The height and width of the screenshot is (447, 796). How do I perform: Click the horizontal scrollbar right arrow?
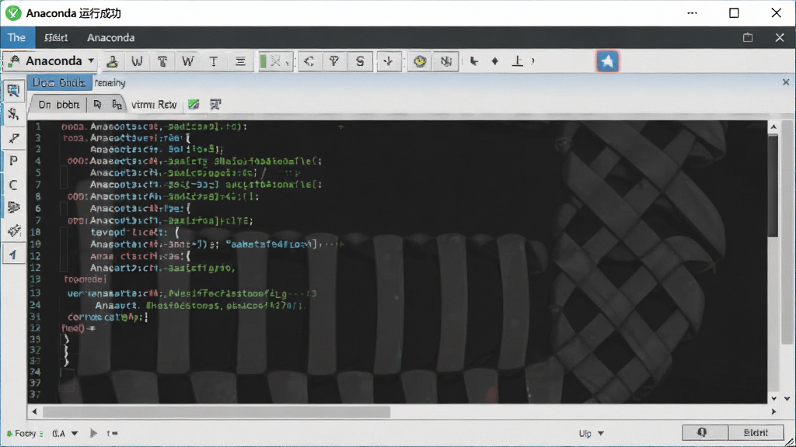click(x=773, y=411)
